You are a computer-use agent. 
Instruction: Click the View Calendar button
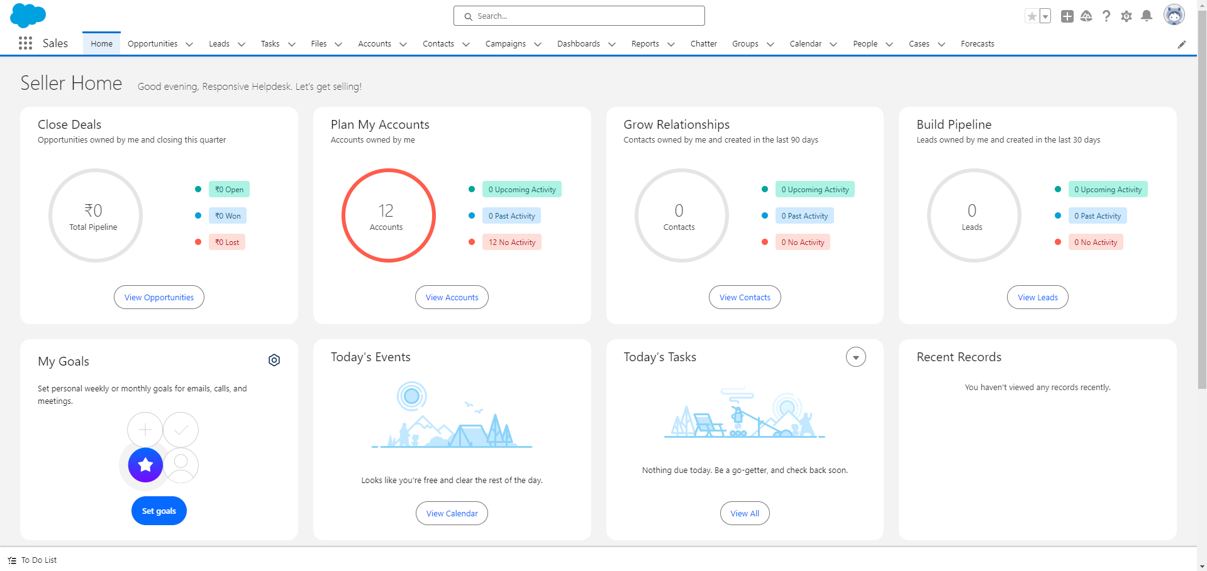pos(452,513)
